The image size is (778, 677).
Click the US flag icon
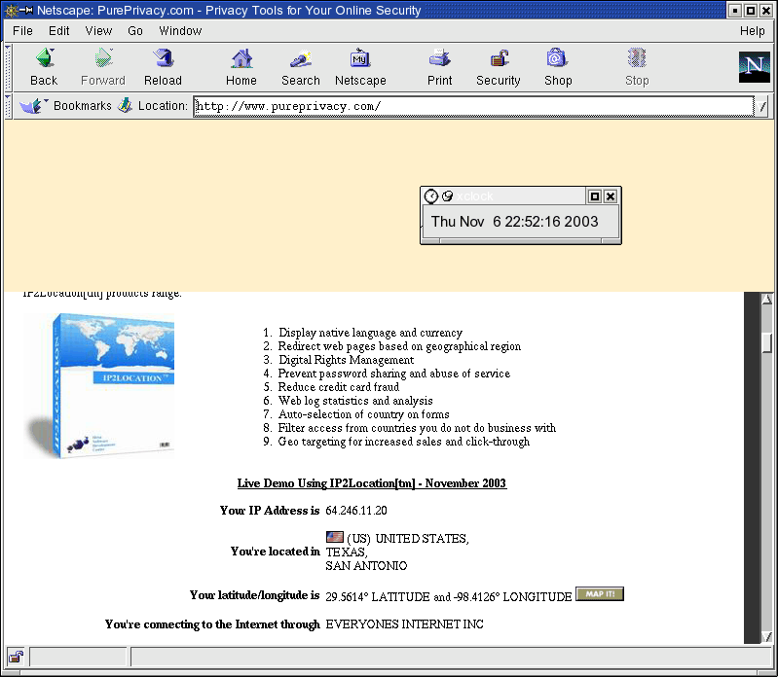[x=334, y=537]
